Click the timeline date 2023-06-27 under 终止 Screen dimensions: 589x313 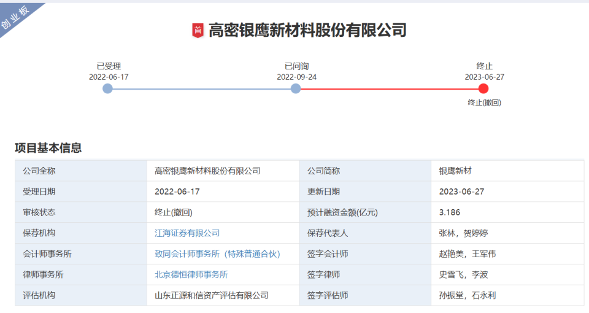pyautogui.click(x=484, y=77)
